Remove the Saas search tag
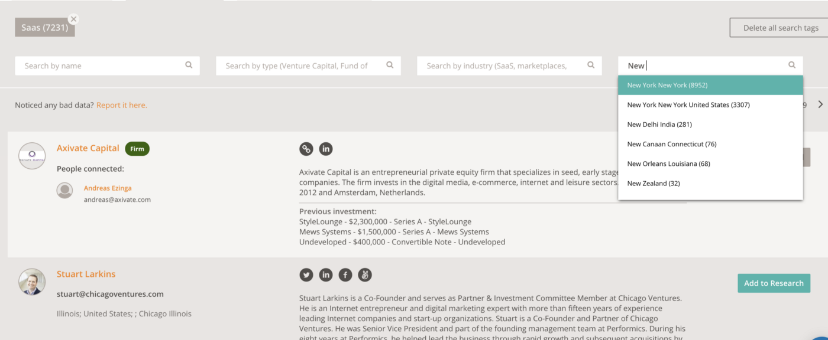828x340 pixels. click(x=73, y=19)
